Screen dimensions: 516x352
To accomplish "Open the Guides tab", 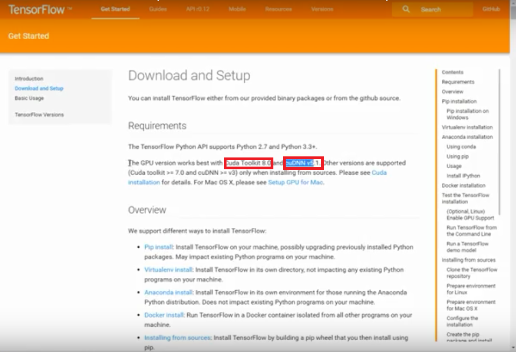I will point(158,9).
